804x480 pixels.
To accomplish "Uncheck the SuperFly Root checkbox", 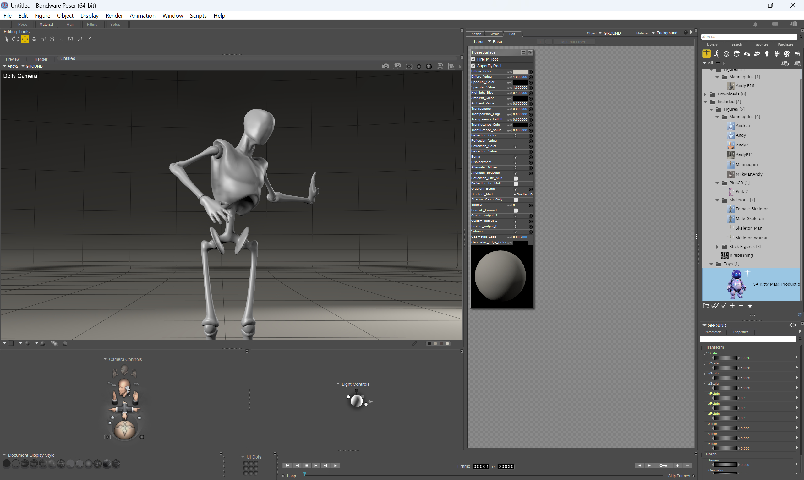I will pyautogui.click(x=473, y=66).
